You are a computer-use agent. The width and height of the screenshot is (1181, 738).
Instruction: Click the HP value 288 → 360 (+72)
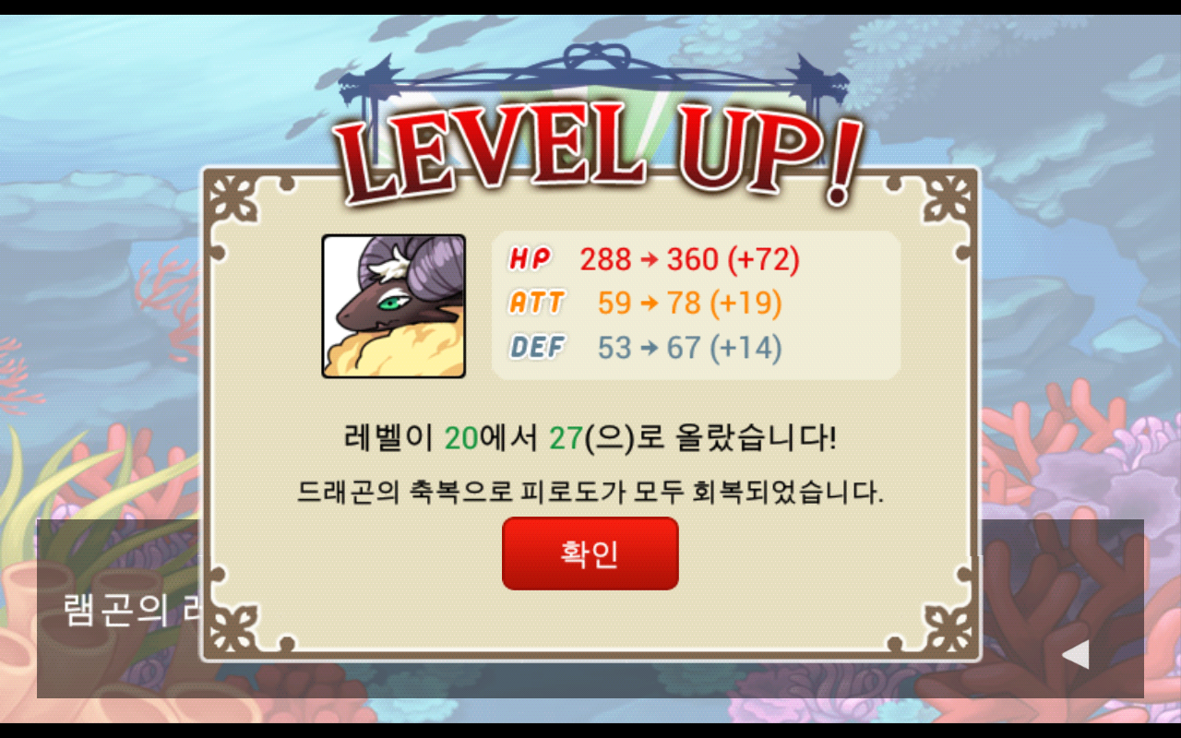coord(689,260)
